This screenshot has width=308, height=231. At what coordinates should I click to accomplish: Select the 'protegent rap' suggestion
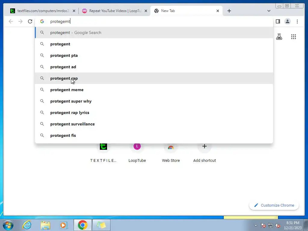pyautogui.click(x=154, y=78)
